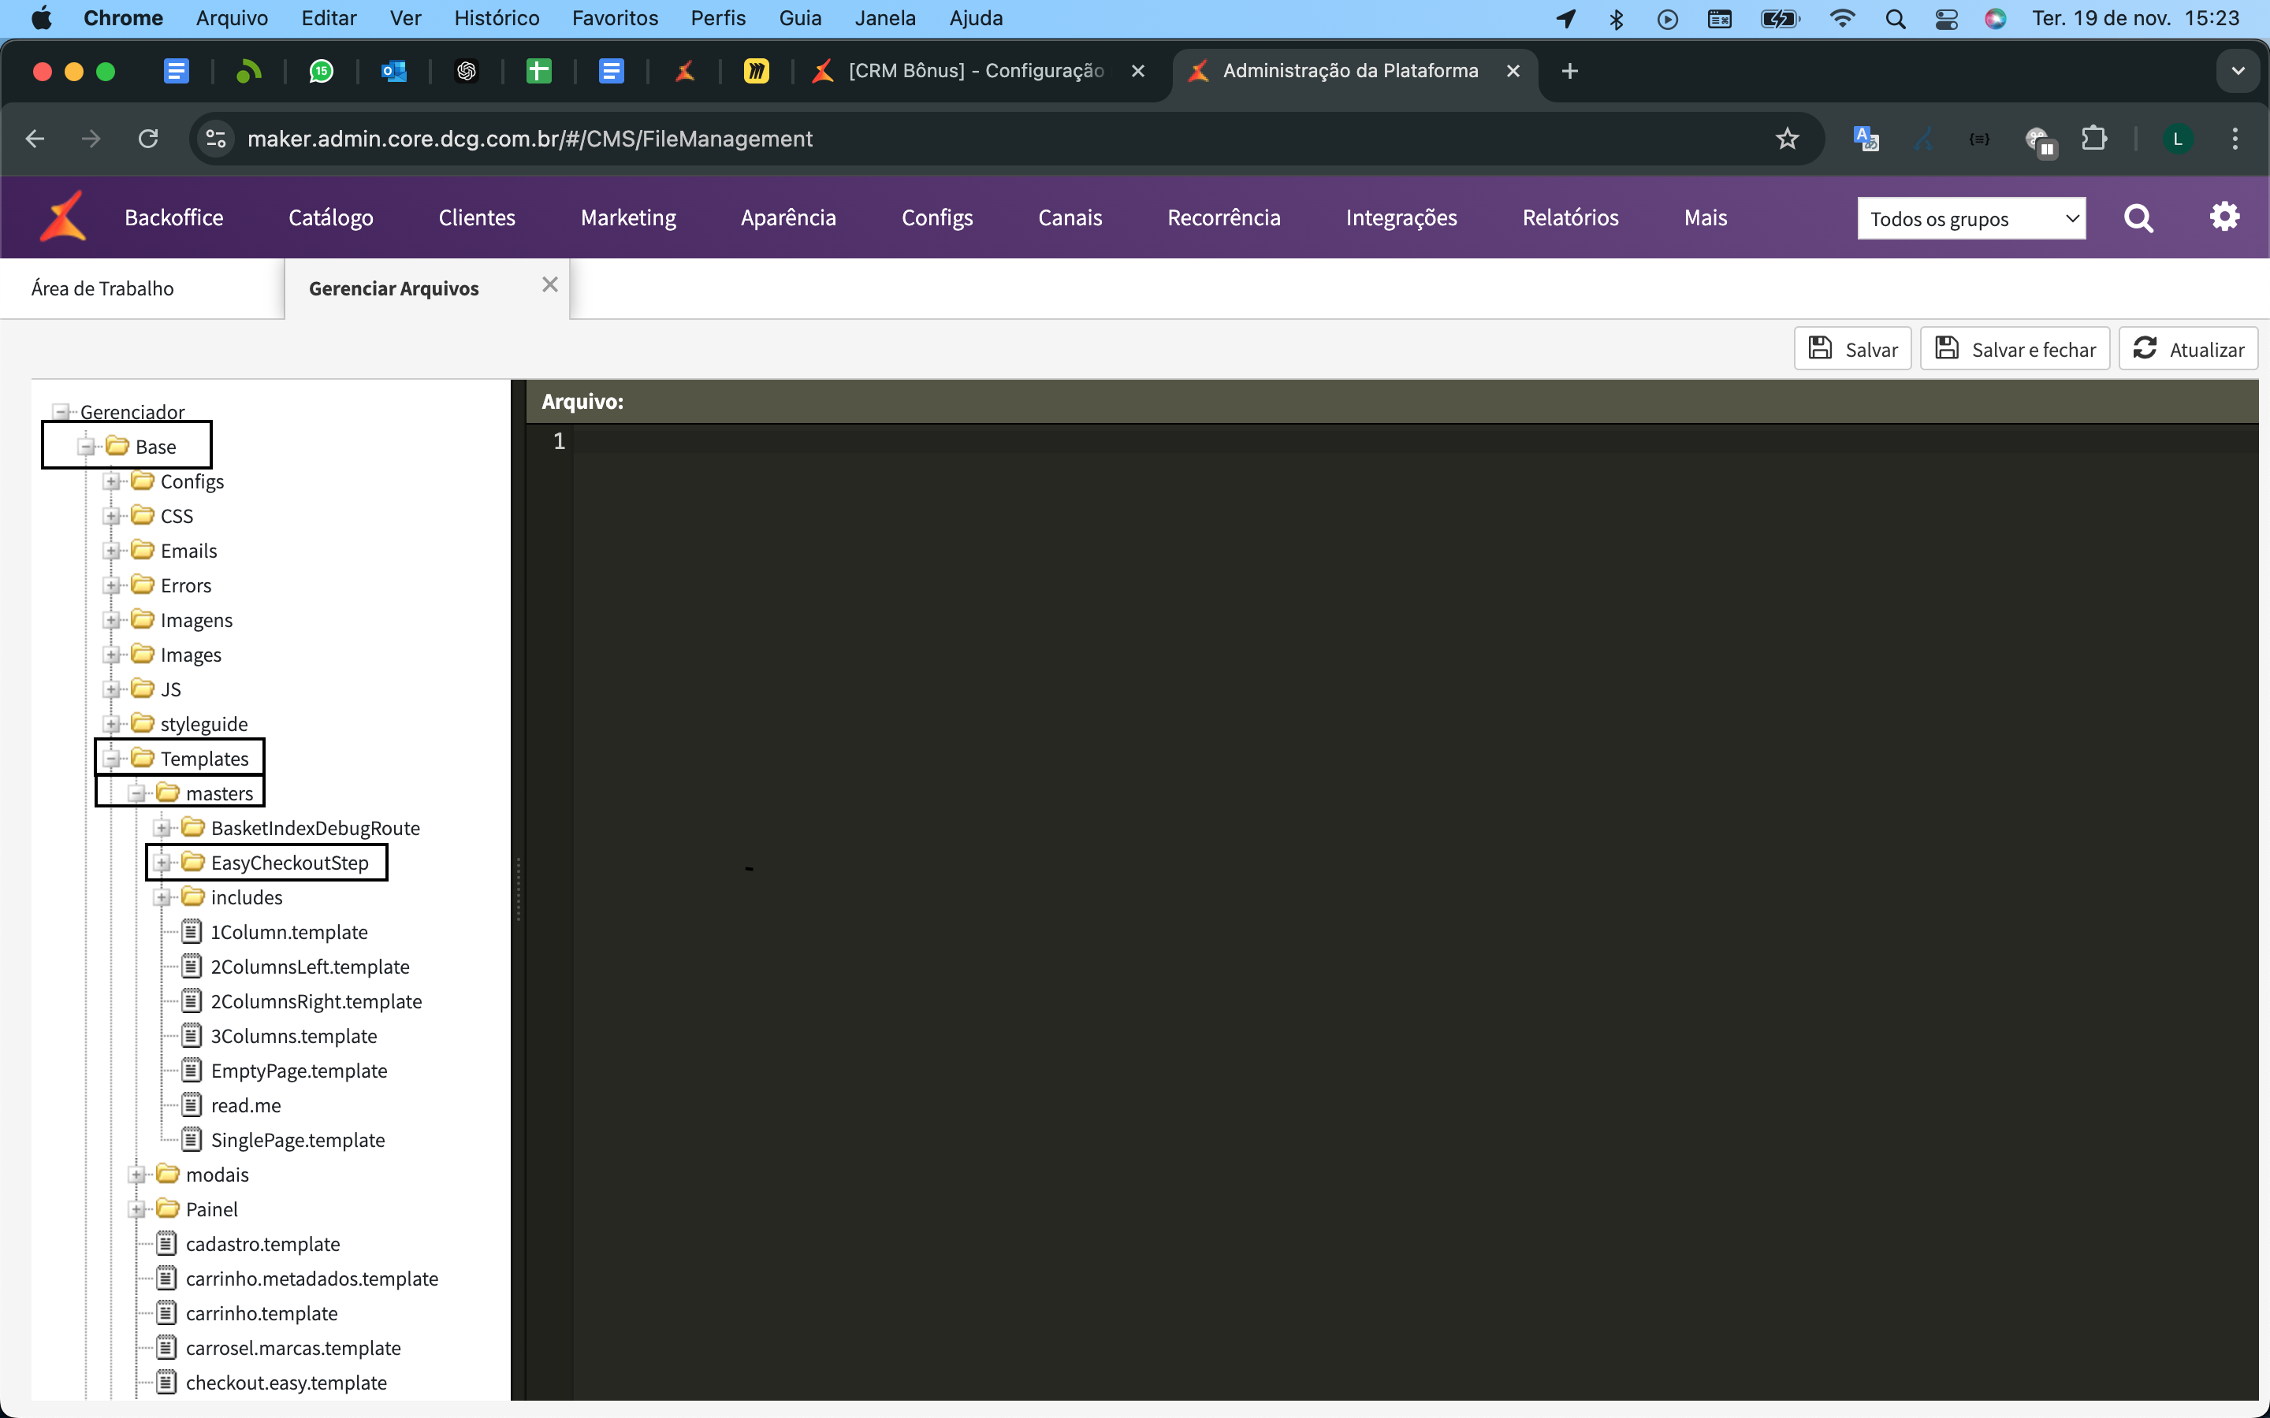Open the Aparência menu
Screen dimensions: 2270x1418
[x=788, y=217]
